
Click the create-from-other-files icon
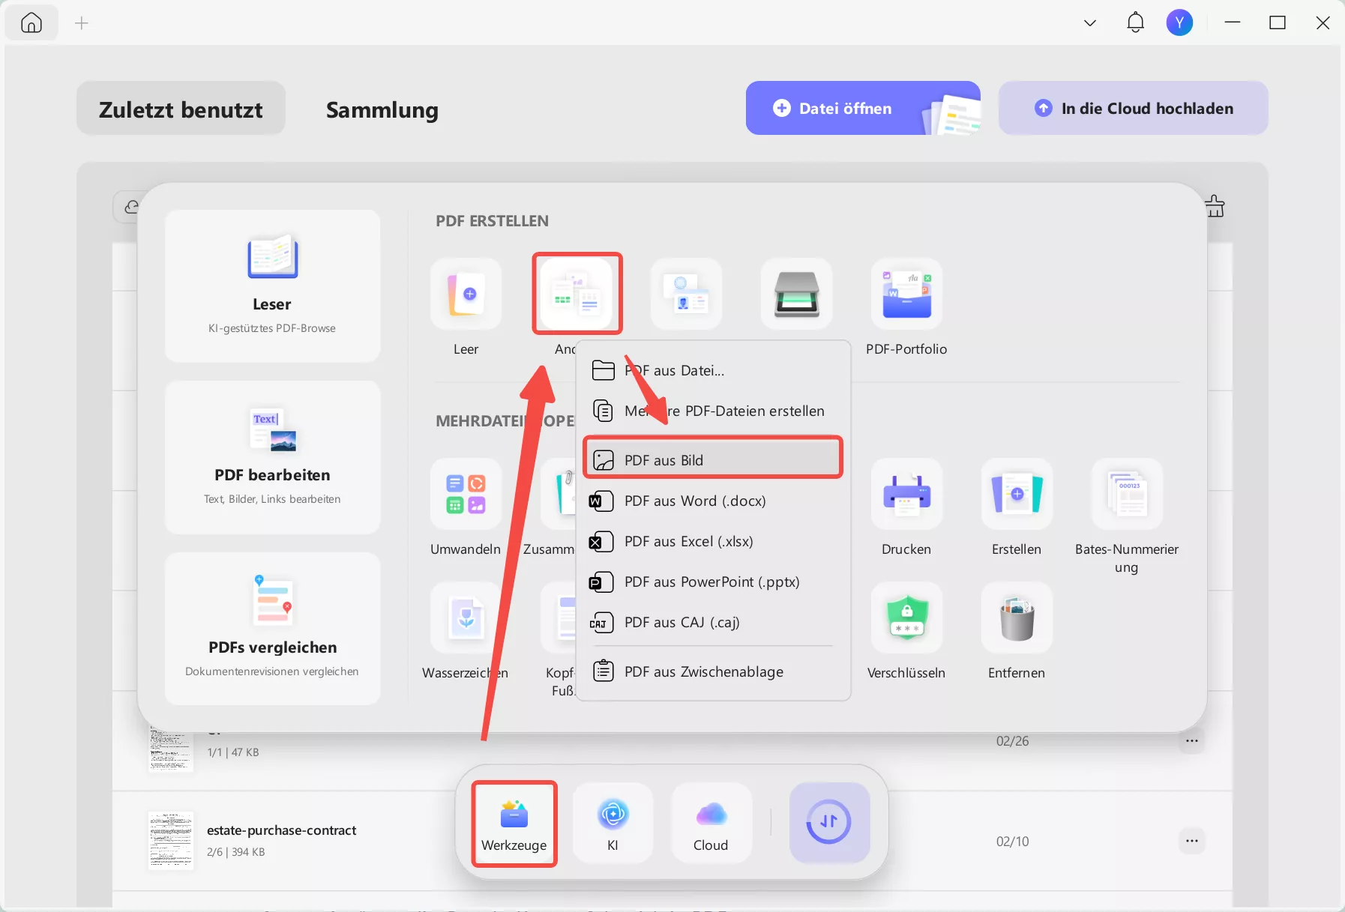point(577,294)
